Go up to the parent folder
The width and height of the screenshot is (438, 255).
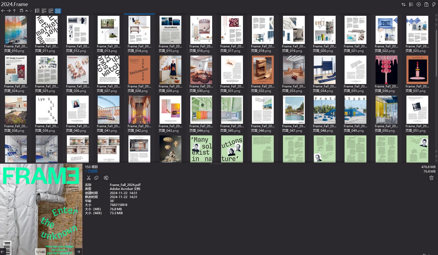pyautogui.click(x=14, y=11)
